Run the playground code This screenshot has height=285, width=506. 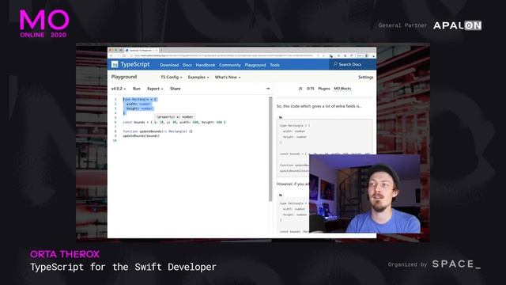point(137,89)
